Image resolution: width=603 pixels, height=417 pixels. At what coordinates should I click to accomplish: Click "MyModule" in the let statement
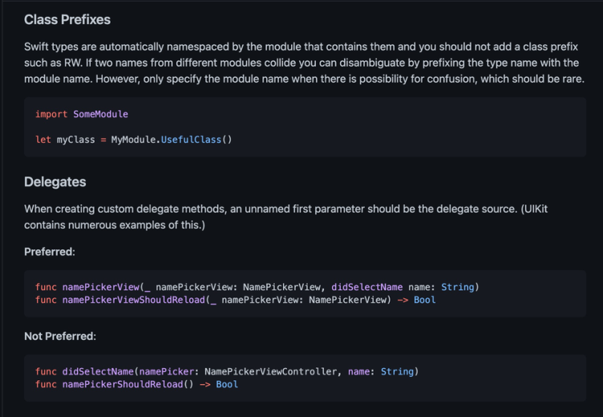[134, 140]
